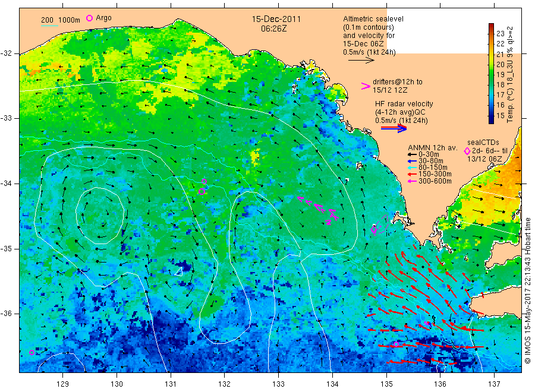
Task: Select the black 0-30m ANMN legend arrow
Action: [x=412, y=154]
